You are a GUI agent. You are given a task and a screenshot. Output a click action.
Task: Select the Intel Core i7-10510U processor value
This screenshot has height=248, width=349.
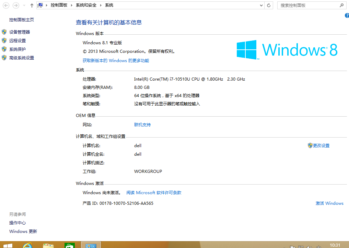click(189, 79)
